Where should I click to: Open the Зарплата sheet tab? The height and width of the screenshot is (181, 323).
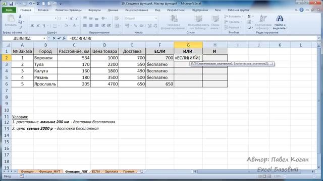click(x=111, y=171)
